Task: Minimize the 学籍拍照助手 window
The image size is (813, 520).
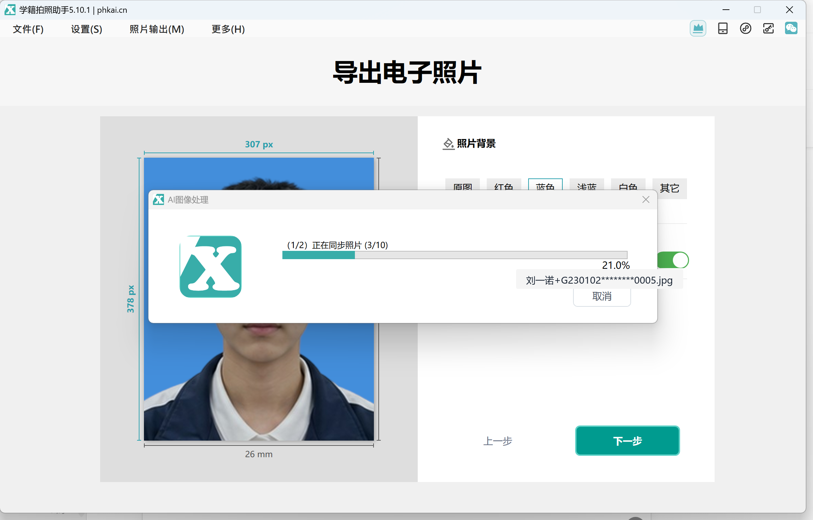Action: click(726, 10)
